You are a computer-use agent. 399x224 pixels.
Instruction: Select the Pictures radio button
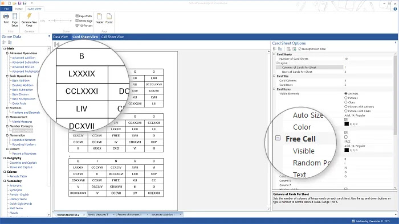point(346,98)
